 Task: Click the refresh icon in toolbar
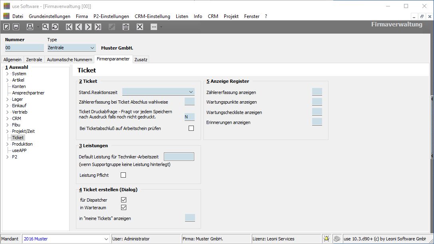pos(55,27)
